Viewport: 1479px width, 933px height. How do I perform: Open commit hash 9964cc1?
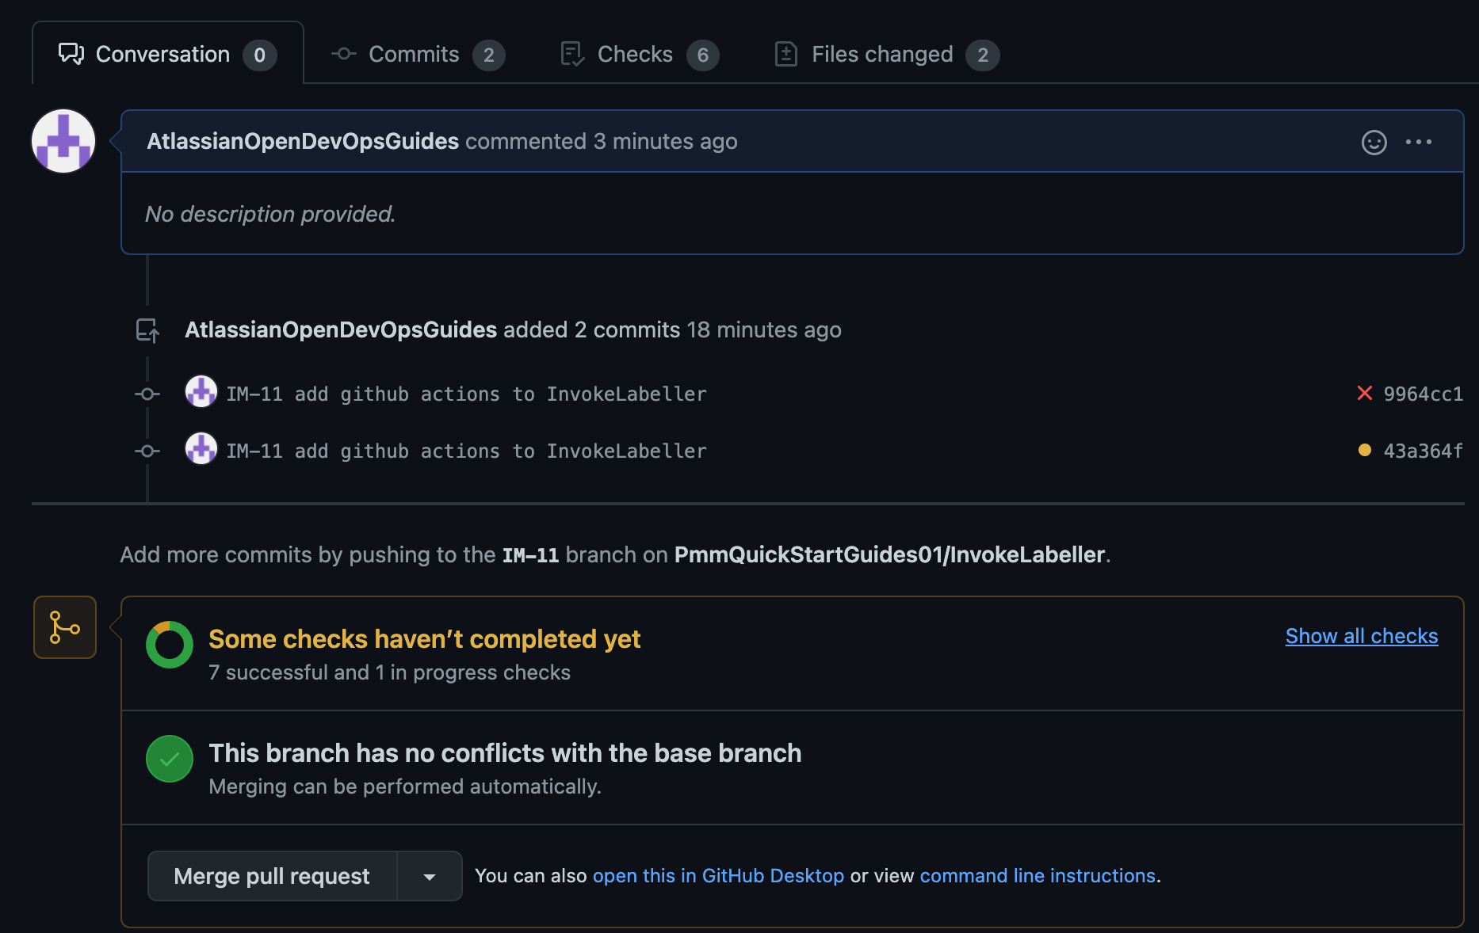[1423, 394]
